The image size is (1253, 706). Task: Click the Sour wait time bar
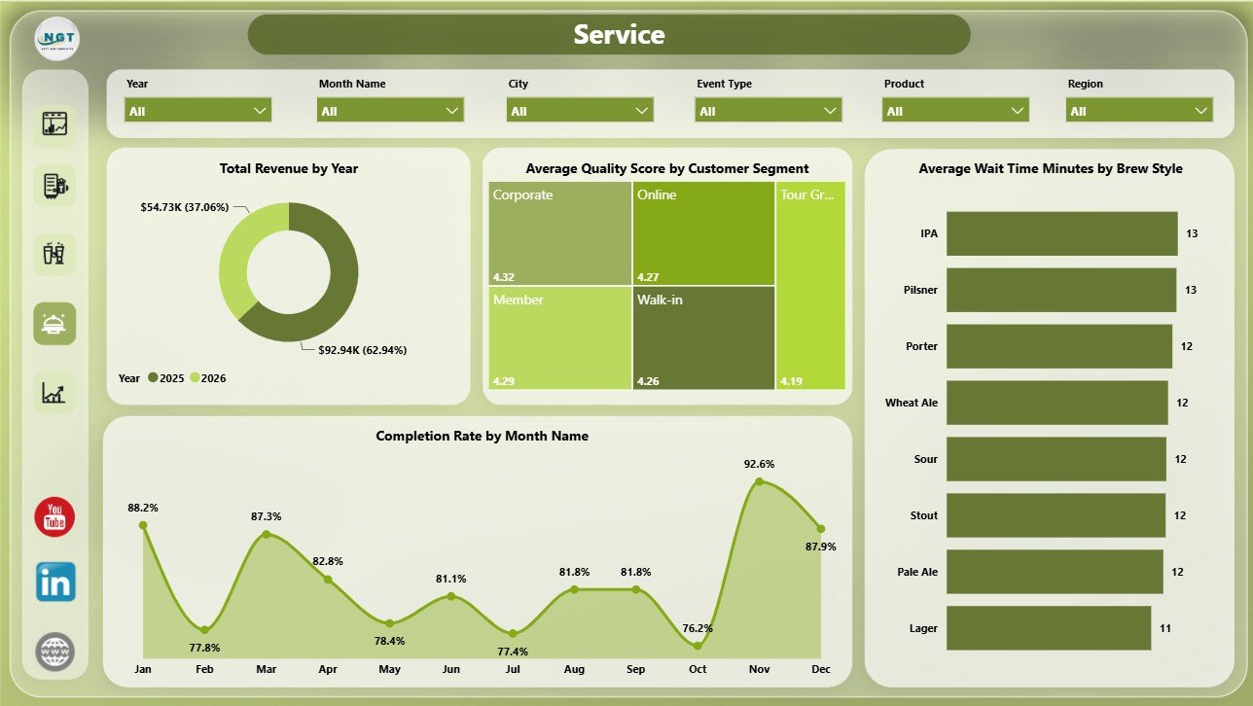click(x=1056, y=459)
